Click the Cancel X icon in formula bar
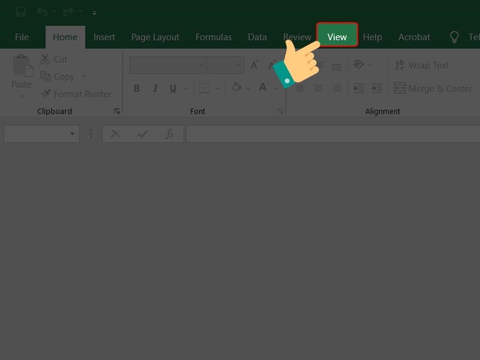The image size is (480, 360). (115, 134)
